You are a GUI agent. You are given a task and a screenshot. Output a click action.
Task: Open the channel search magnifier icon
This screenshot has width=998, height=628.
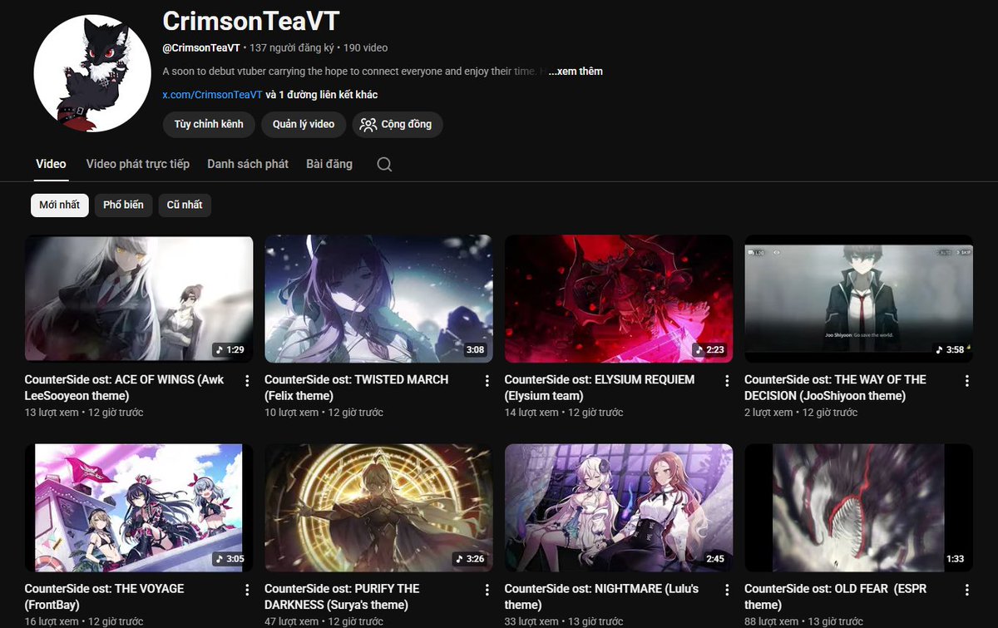[384, 165]
